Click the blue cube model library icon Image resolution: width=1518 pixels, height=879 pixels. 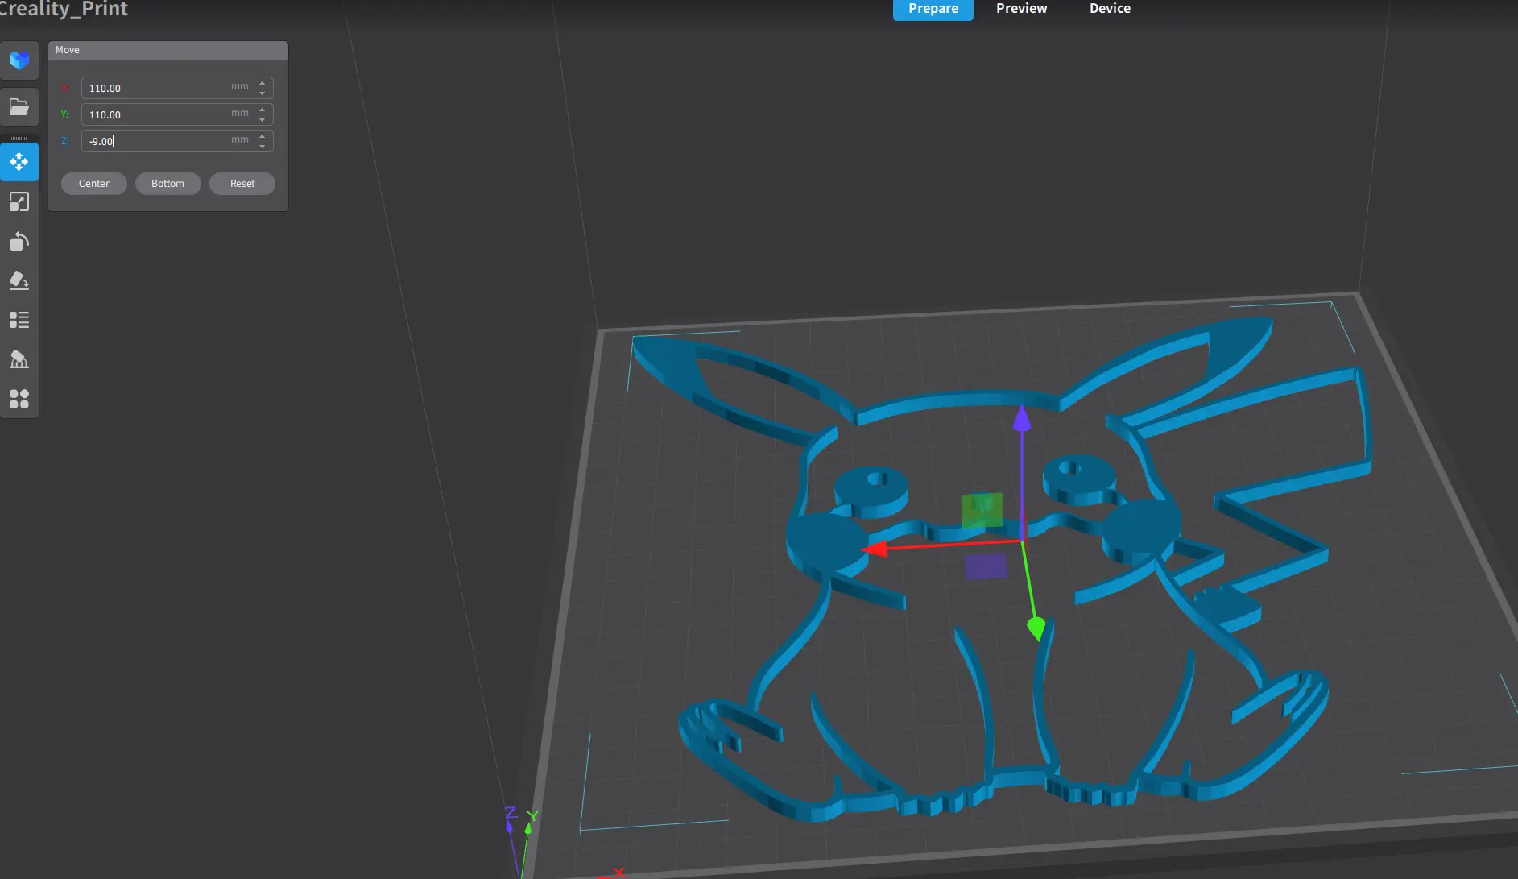pyautogui.click(x=19, y=60)
